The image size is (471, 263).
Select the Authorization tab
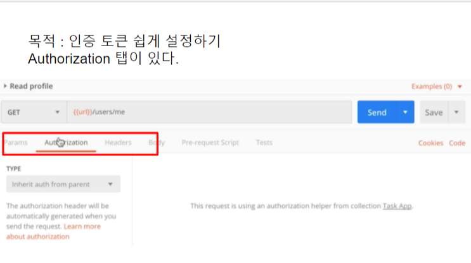tap(66, 143)
